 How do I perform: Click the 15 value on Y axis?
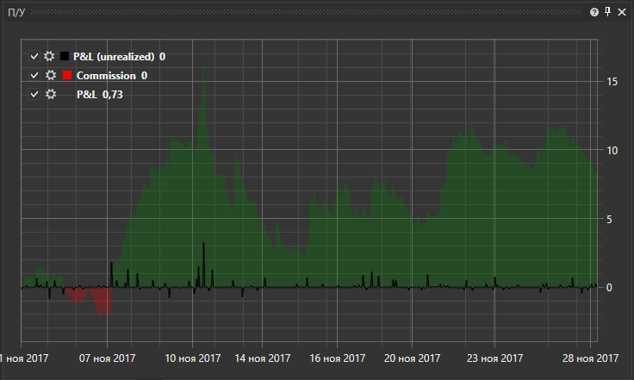click(x=612, y=82)
